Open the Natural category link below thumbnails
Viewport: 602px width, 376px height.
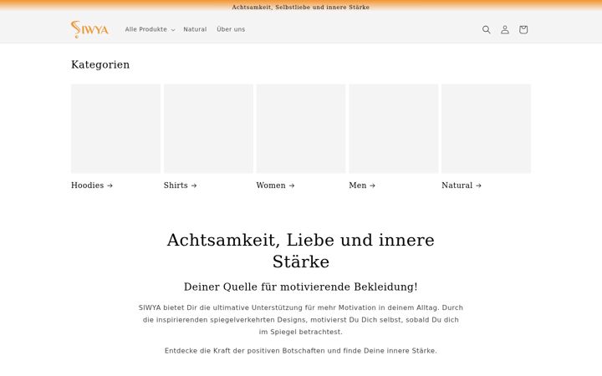[461, 185]
